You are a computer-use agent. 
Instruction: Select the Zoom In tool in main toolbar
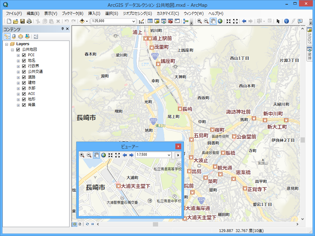[199, 21]
